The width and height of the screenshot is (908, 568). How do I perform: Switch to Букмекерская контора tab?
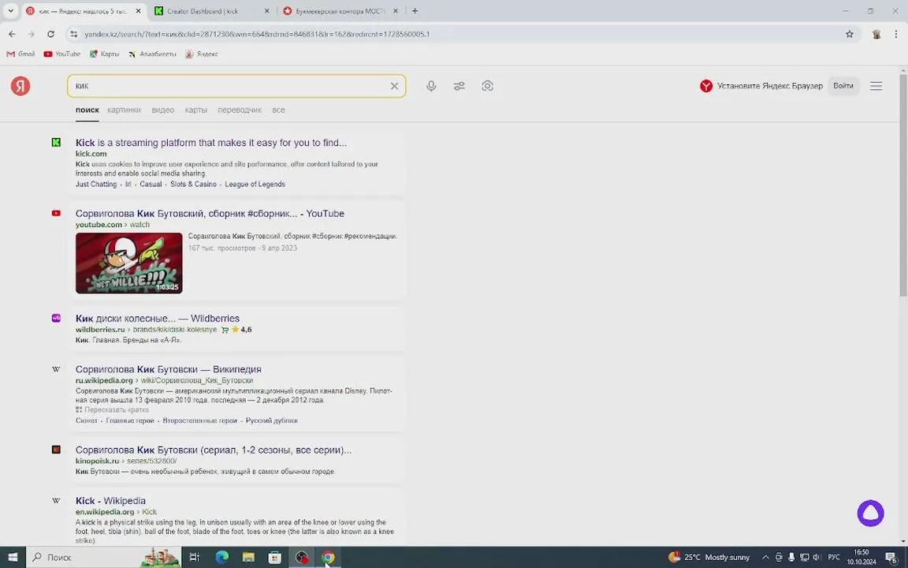340,11
